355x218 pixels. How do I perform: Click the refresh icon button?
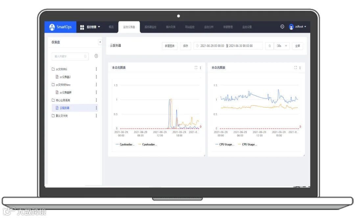click(270, 46)
